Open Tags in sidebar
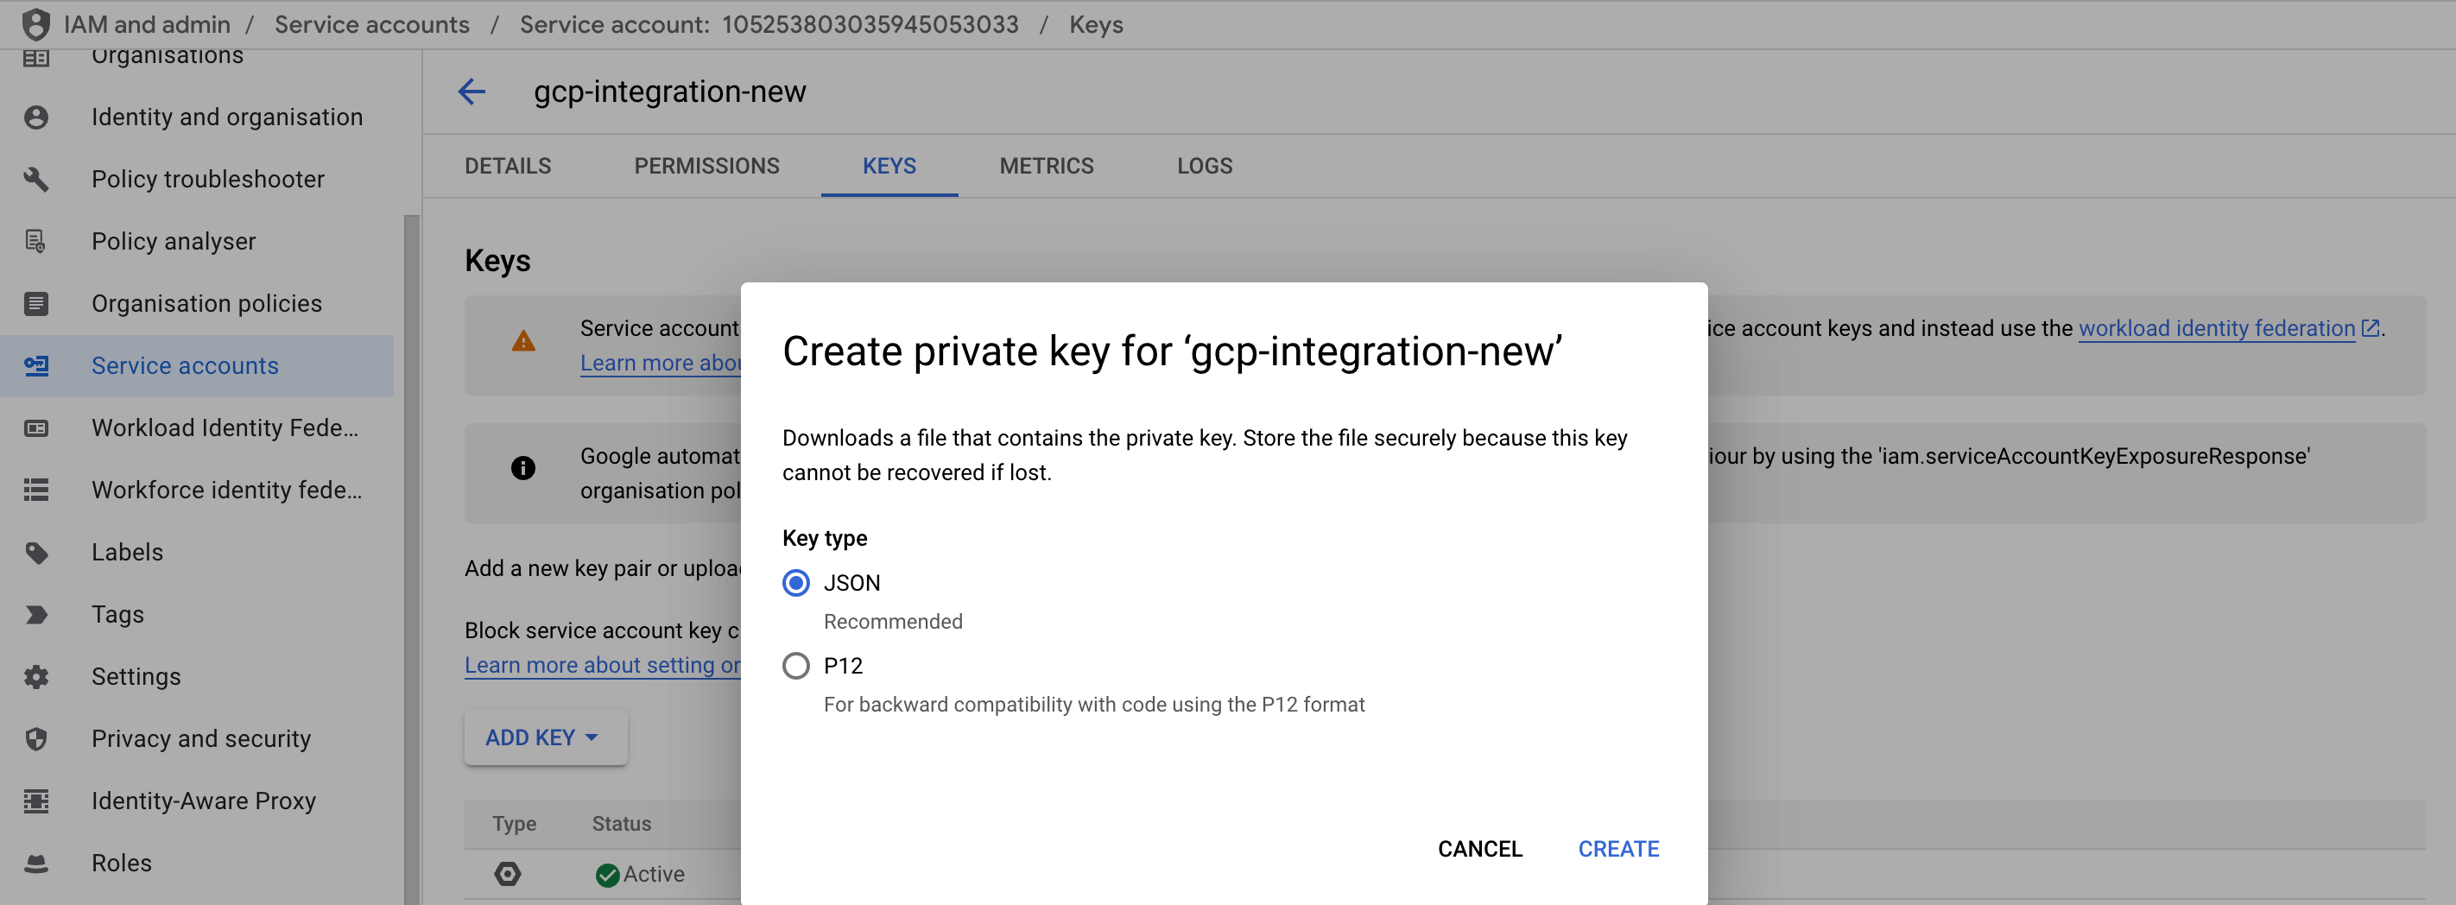The width and height of the screenshot is (2456, 905). tap(196, 614)
